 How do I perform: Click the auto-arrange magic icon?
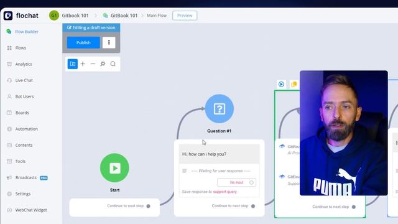(103, 64)
